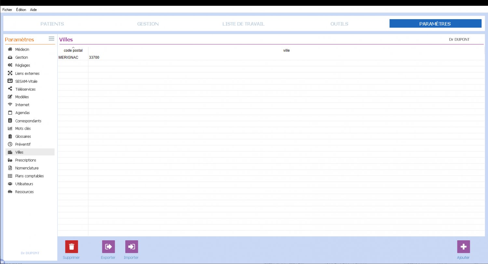The image size is (488, 264).
Task: Switch to the PATIENTS tab
Action: [x=52, y=24]
